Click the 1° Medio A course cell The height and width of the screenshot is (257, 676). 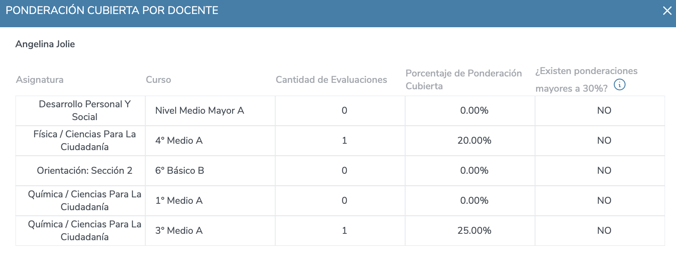point(210,201)
